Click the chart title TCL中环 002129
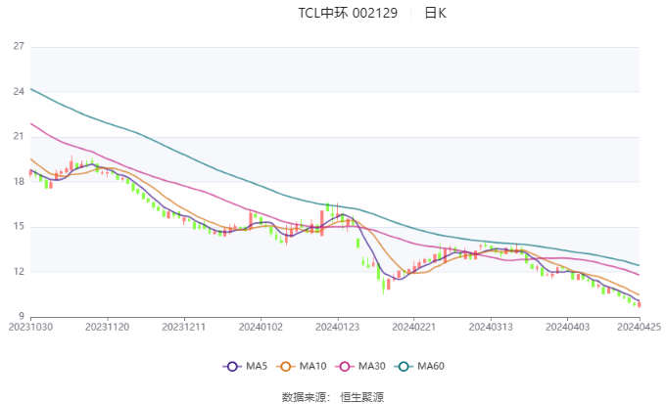This screenshot has width=666, height=404. click(x=348, y=13)
